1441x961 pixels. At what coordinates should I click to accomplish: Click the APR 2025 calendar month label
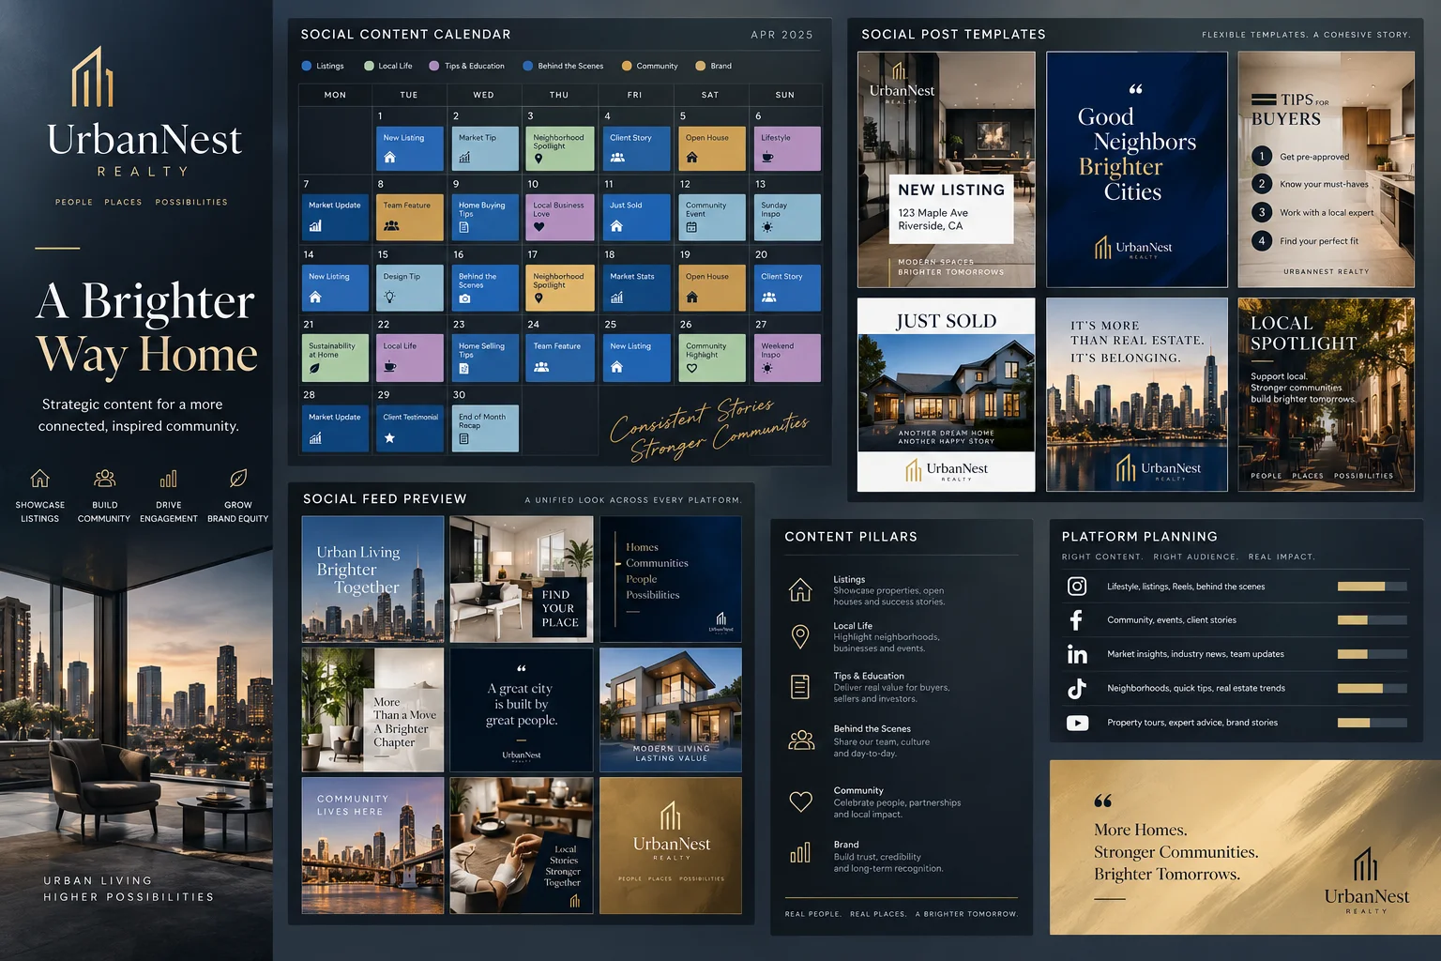(781, 35)
